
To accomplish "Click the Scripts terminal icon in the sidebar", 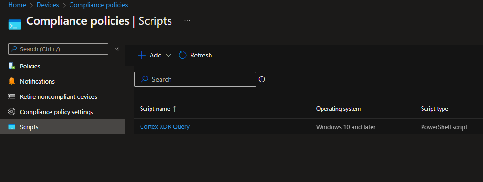I will [12, 127].
